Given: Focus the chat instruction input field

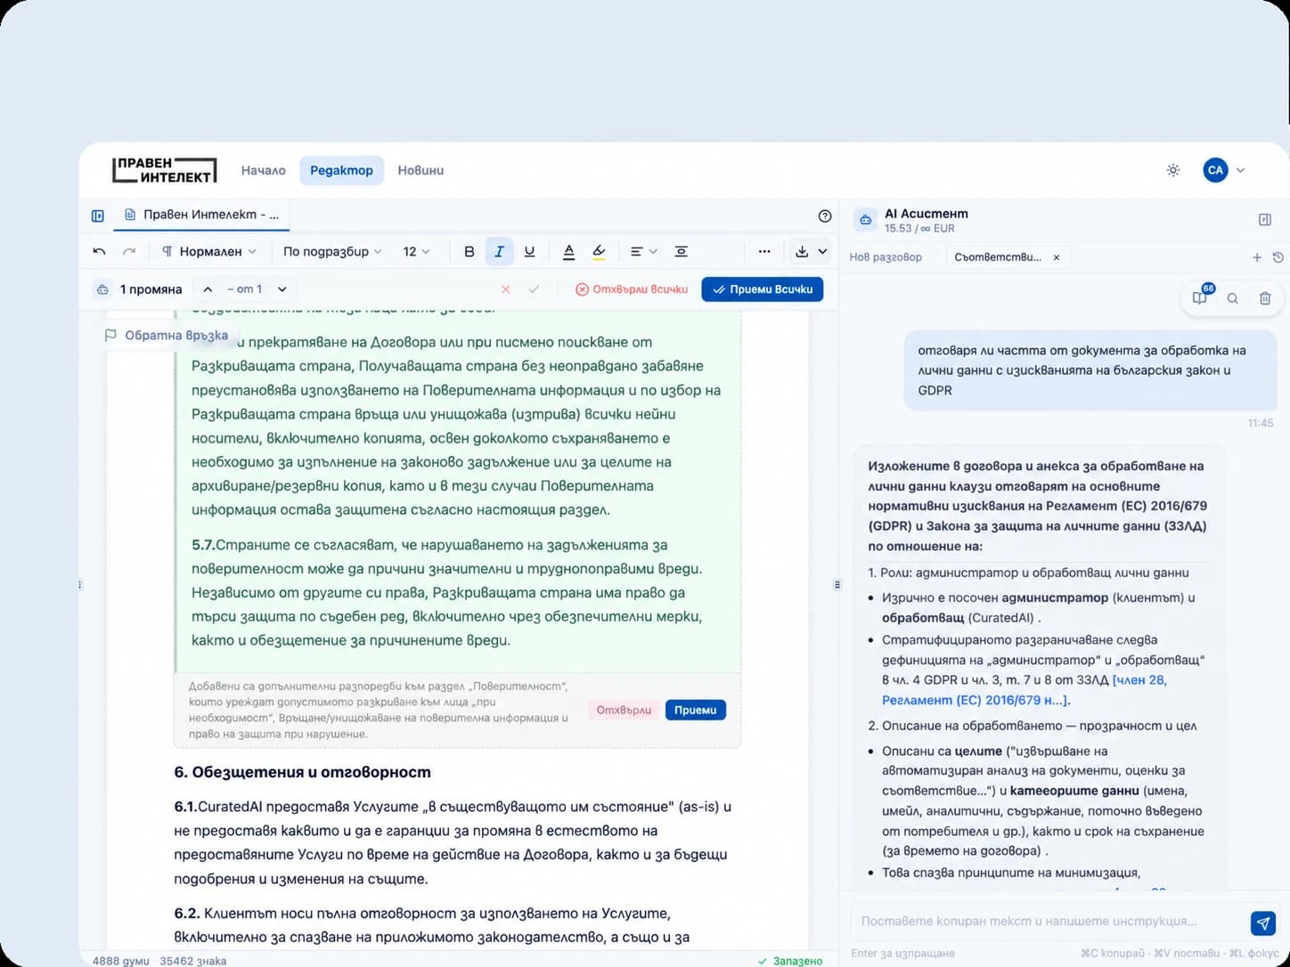Looking at the screenshot, I should pyautogui.click(x=1047, y=922).
